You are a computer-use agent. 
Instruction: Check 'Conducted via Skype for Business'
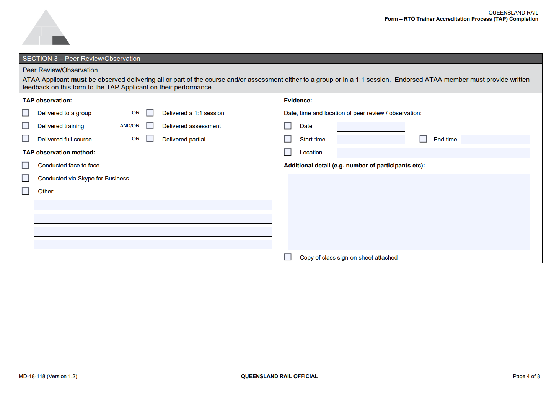(26, 178)
